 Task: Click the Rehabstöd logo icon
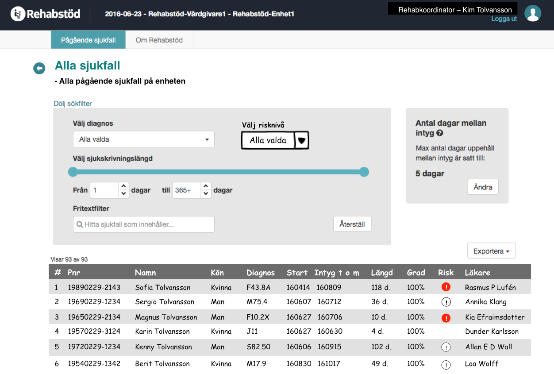pos(18,14)
